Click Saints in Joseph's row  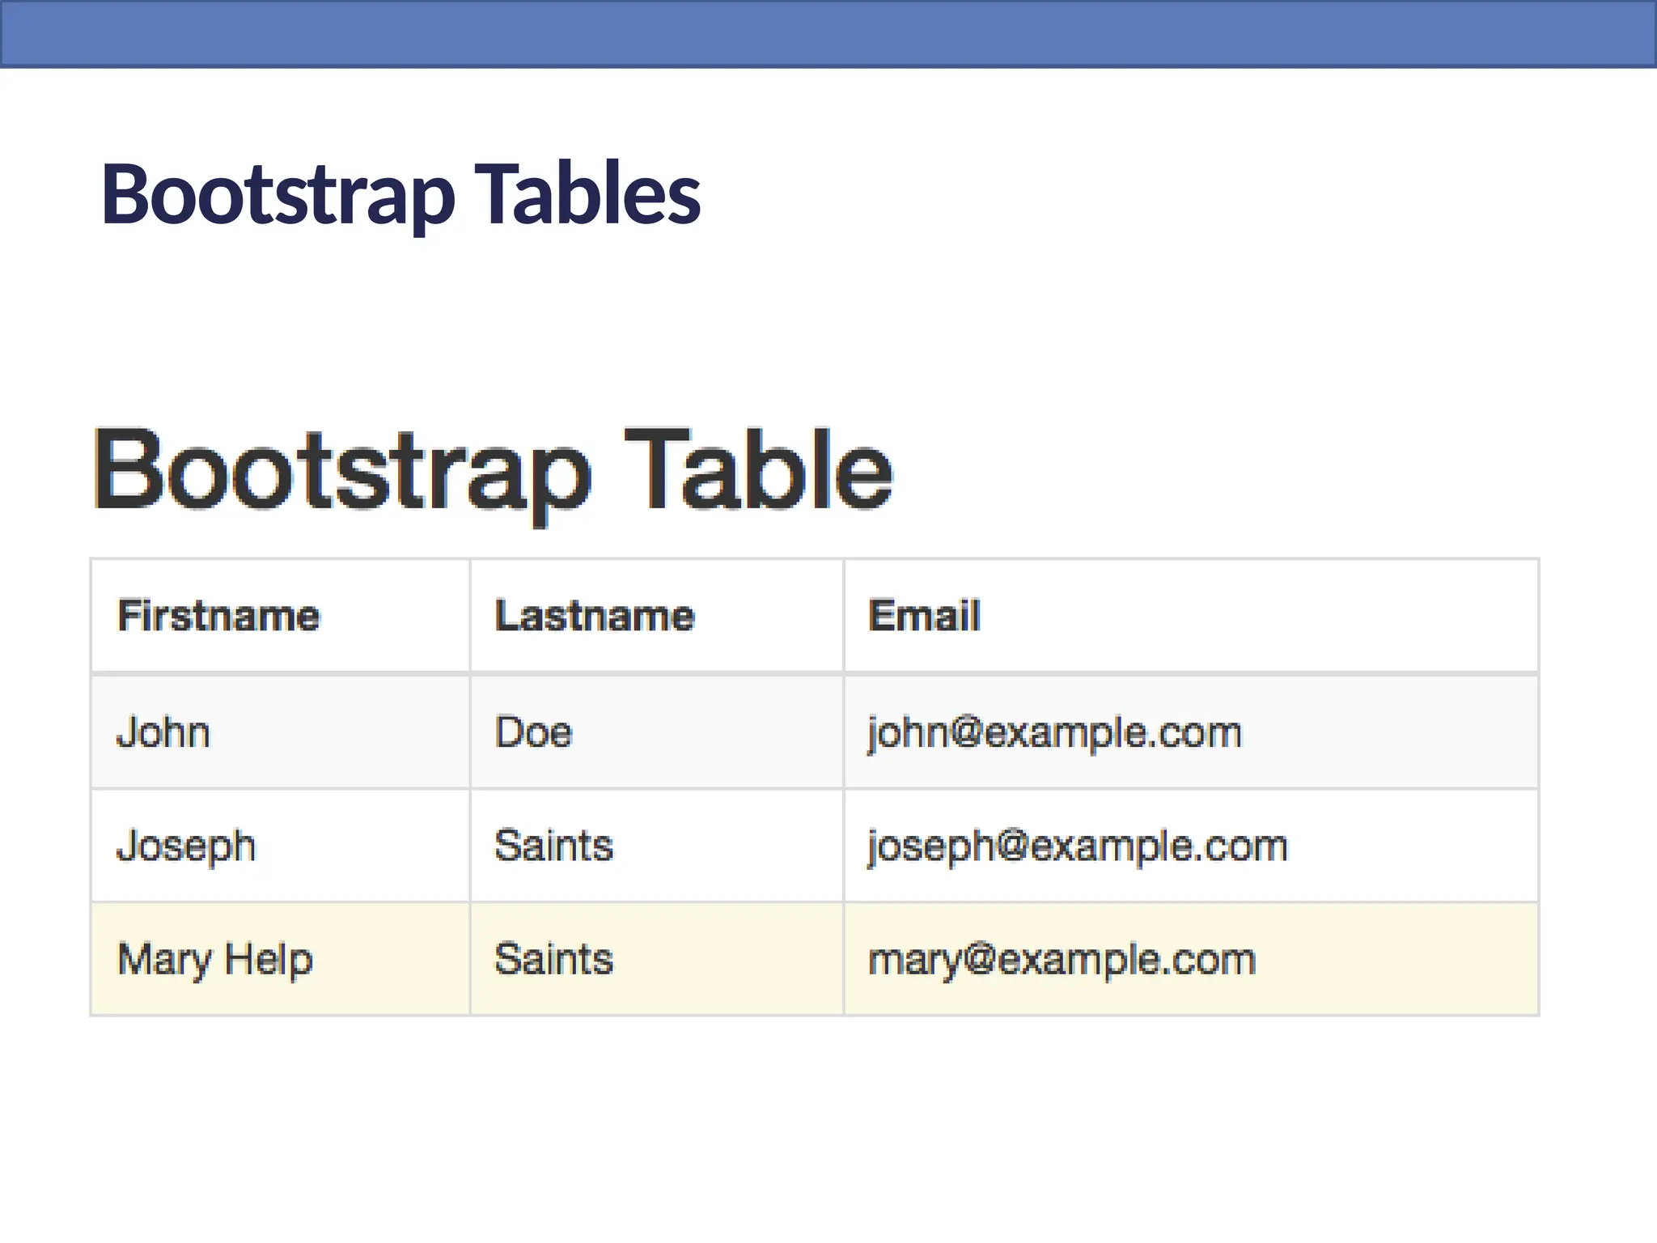tap(553, 846)
